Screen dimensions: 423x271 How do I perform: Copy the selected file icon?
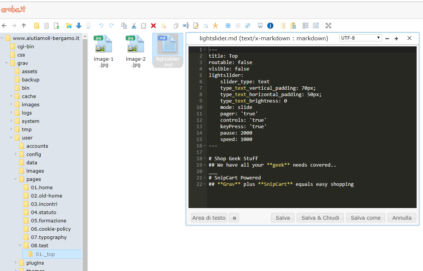coord(124,26)
